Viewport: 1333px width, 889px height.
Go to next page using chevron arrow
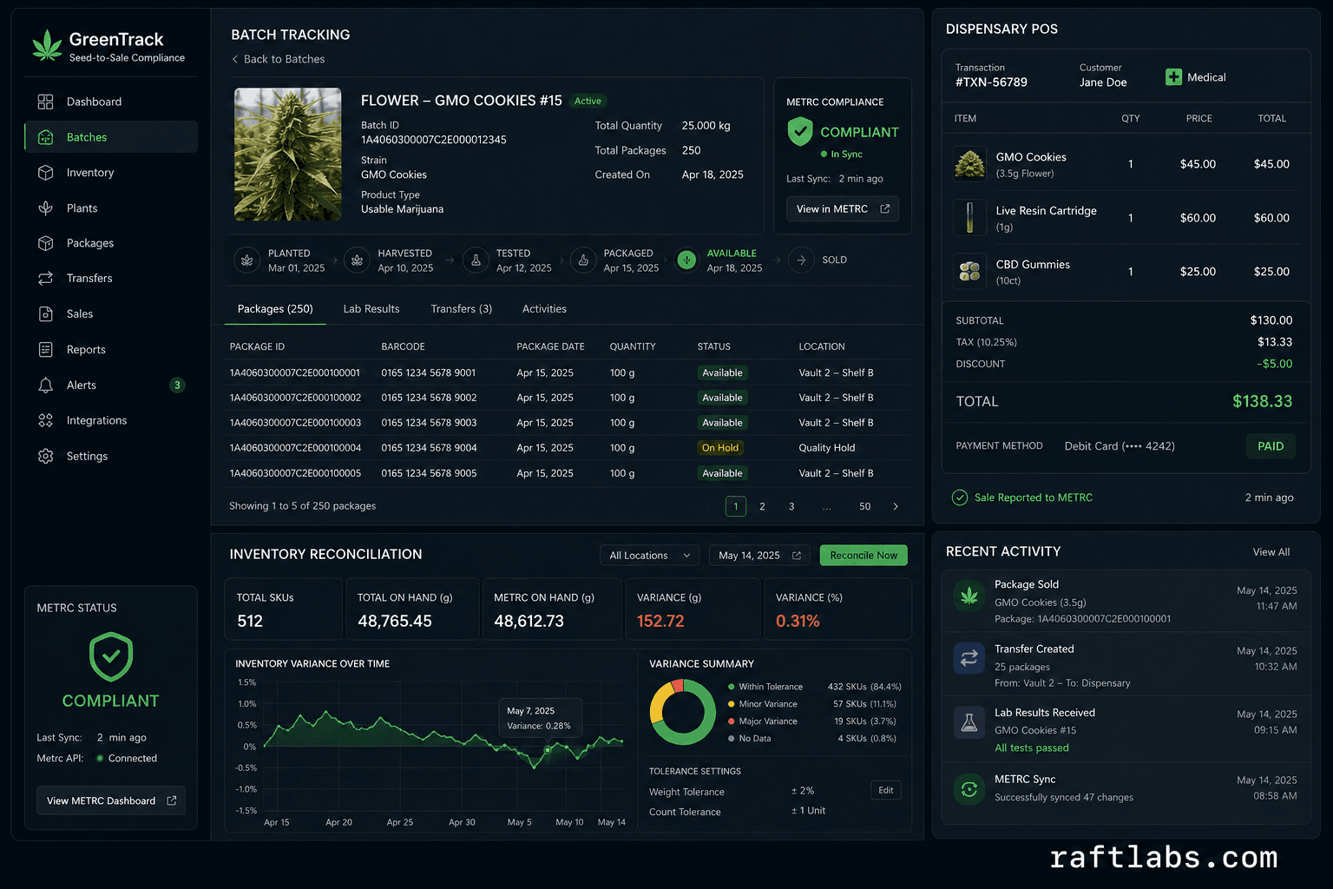click(896, 506)
